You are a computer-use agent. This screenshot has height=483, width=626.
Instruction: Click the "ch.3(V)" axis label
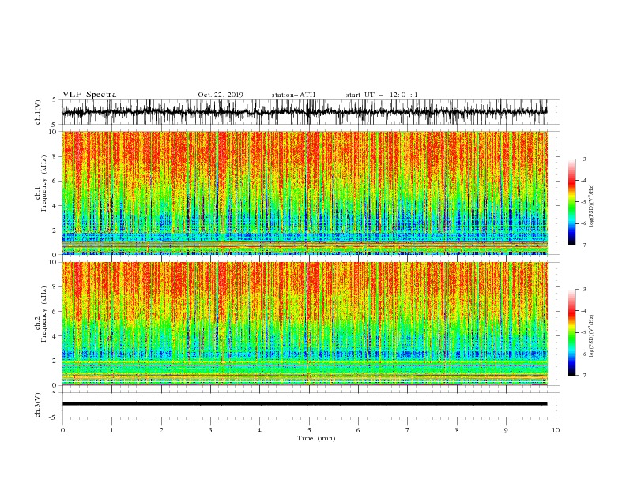[38, 405]
